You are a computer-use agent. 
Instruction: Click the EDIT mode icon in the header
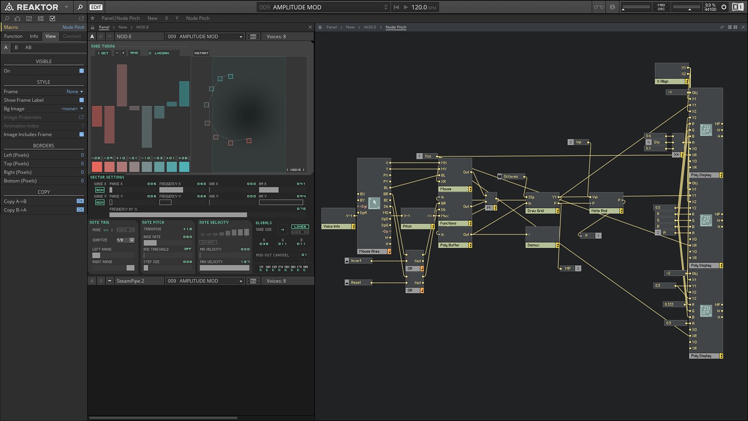coord(96,7)
